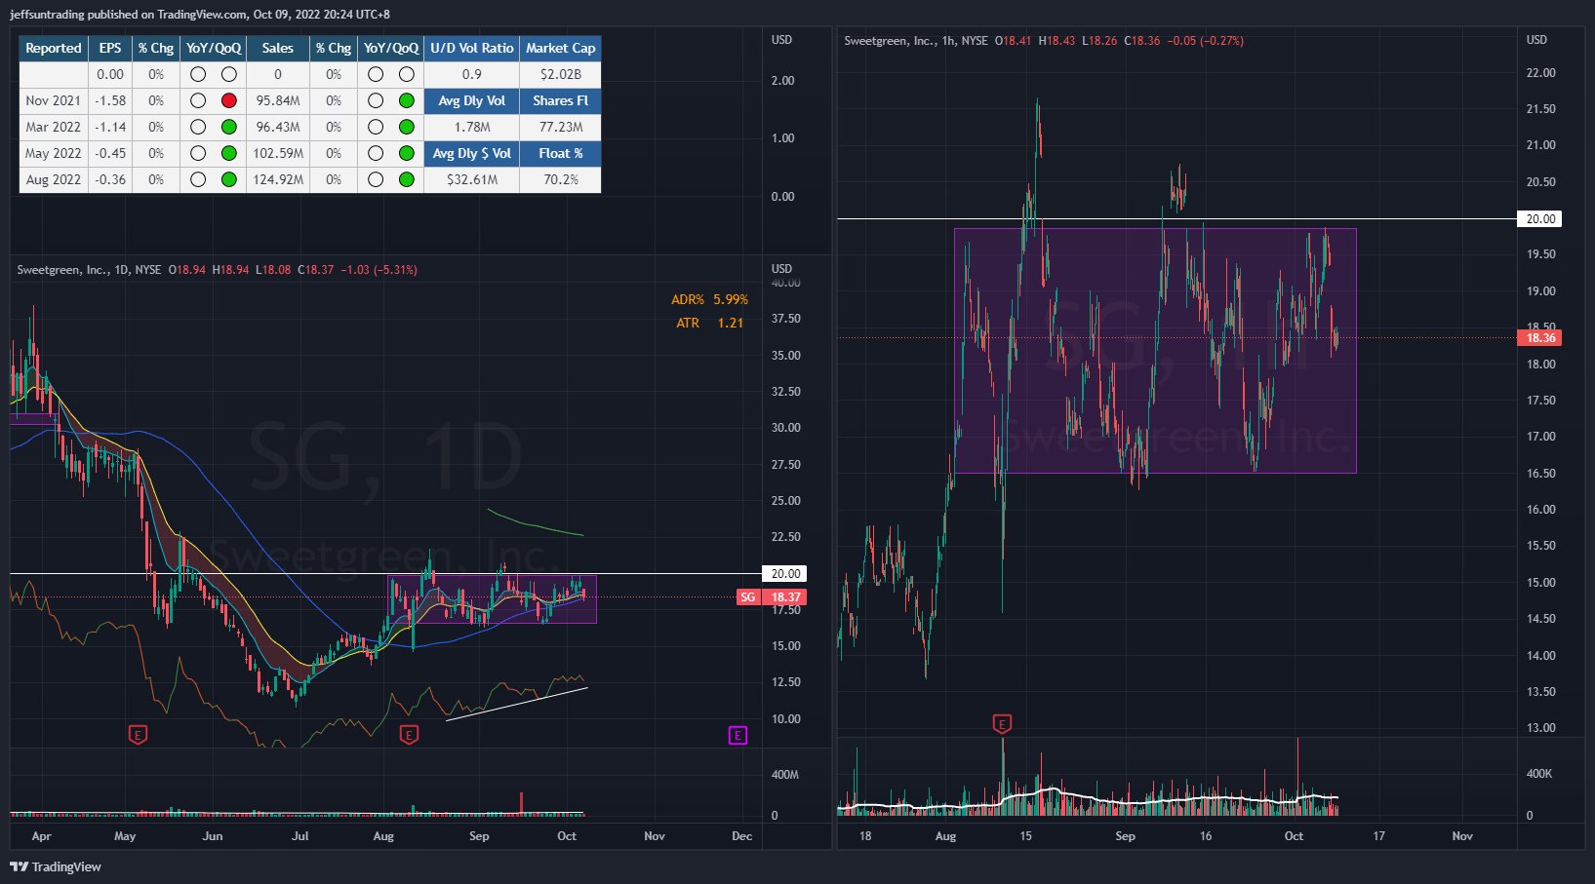Viewport: 1595px width, 884px height.
Task: Click the Sweetgreen, Inc., 1h, NYSE chart title
Action: tap(915, 41)
